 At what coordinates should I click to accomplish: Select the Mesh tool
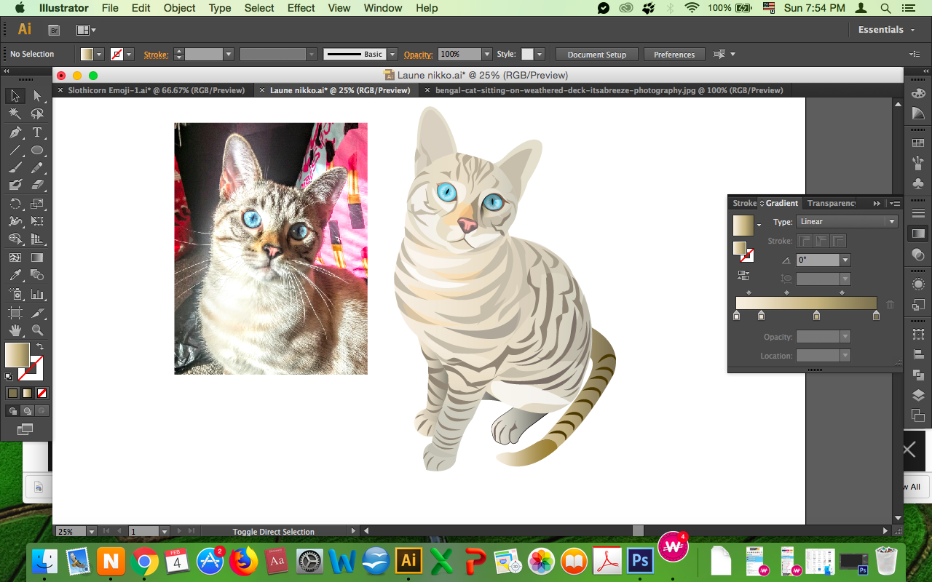(x=15, y=258)
